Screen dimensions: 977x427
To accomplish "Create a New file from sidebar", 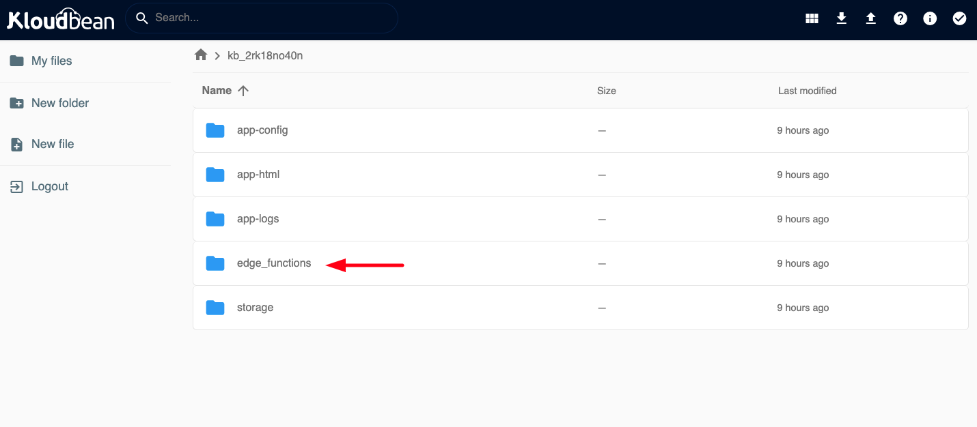I will (52, 144).
